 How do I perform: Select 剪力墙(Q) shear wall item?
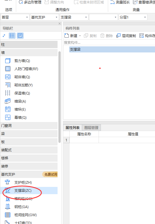tap(22, 61)
